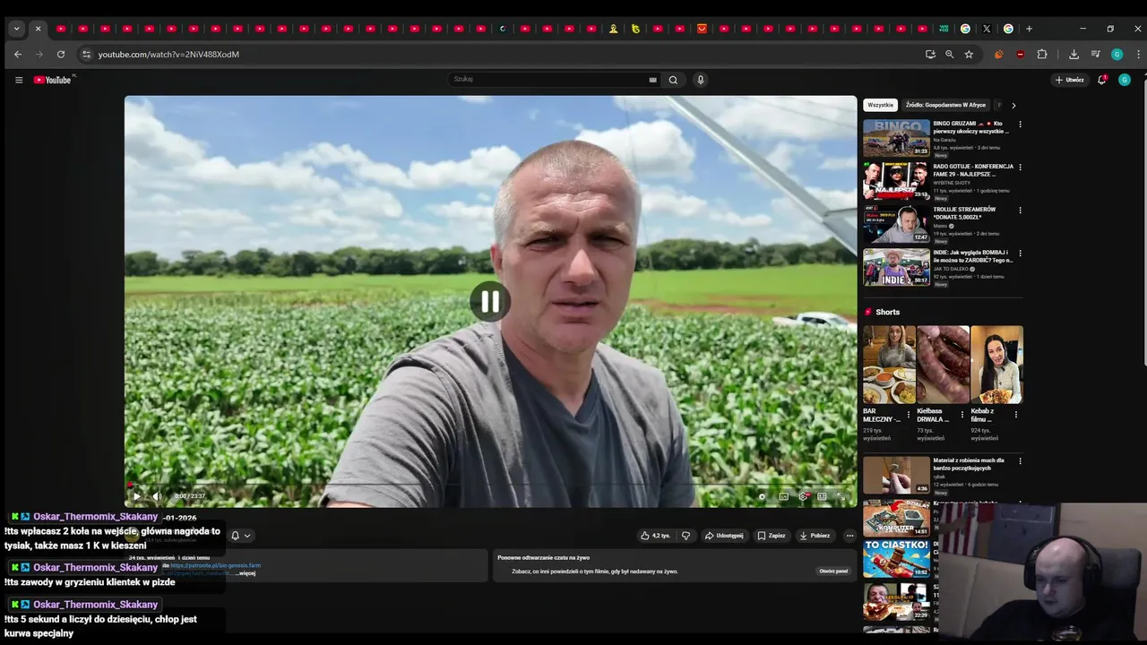Bookmark this page with the star icon

coord(969,55)
